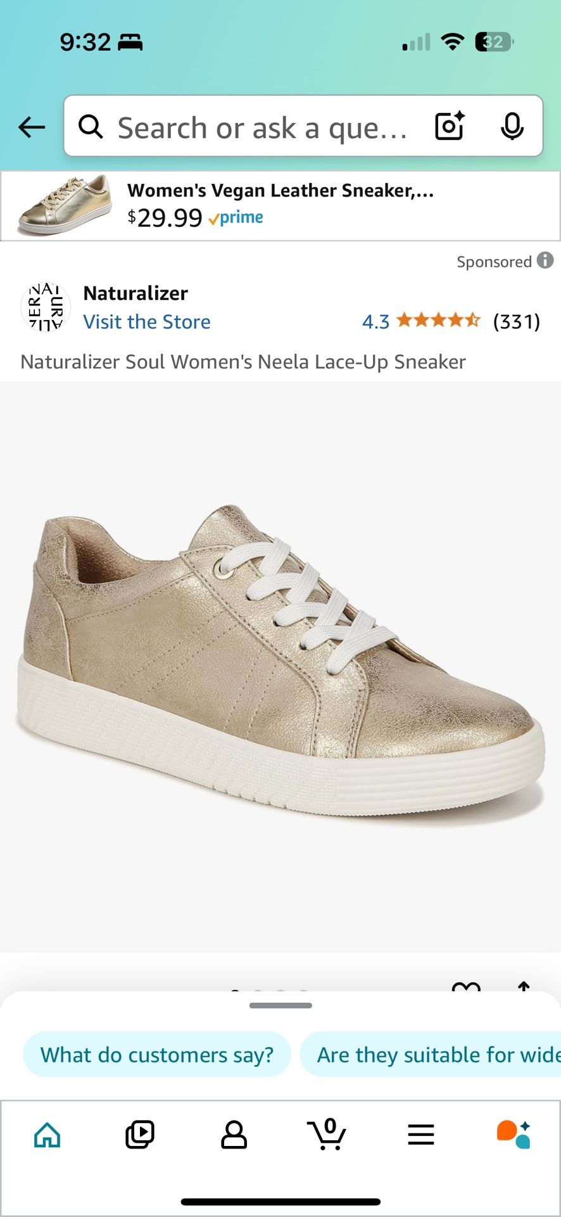Tap the magnifying glass search icon
561x1217 pixels.
pyautogui.click(x=91, y=127)
